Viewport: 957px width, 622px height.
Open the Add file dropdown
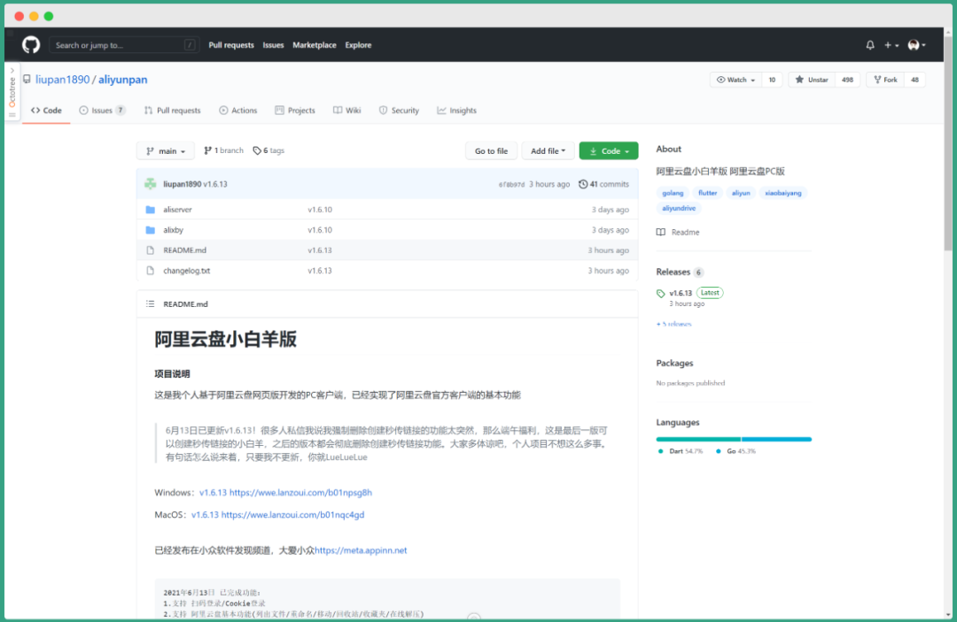pyautogui.click(x=549, y=151)
